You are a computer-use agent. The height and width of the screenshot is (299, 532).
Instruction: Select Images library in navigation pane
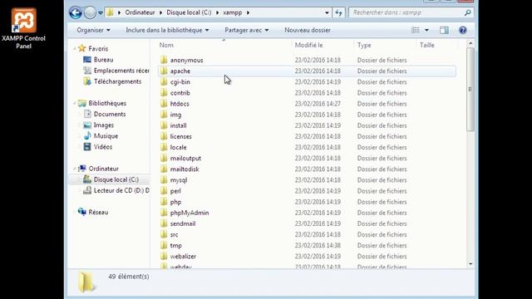coord(103,125)
